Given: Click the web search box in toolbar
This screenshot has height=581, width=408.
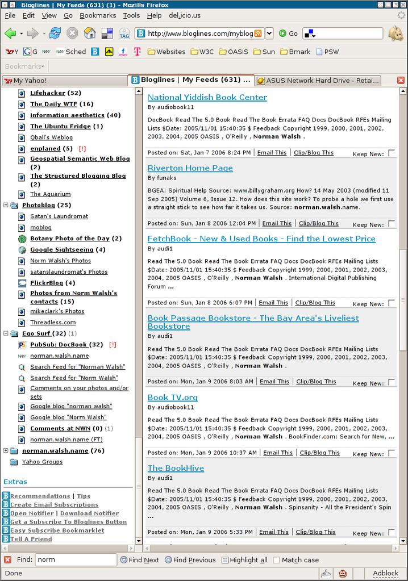Looking at the screenshot, I should point(343,34).
